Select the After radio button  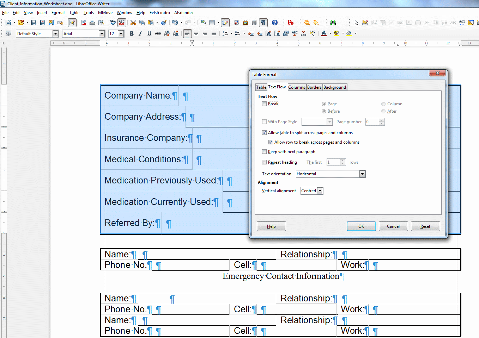[383, 111]
